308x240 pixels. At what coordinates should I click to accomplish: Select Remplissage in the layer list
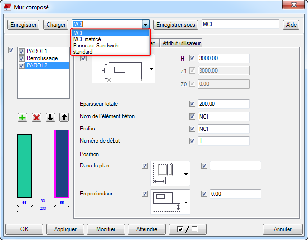pyautogui.click(x=42, y=58)
